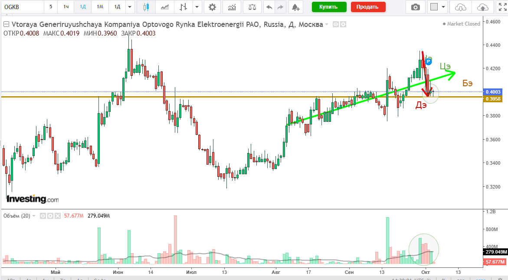
Task: Open dropdown arrow next to the layout square
Action: (443, 7)
